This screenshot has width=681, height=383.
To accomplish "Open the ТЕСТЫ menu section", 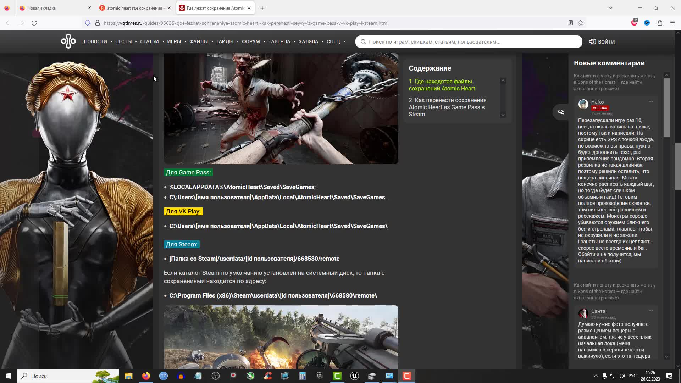I will pos(123,41).
